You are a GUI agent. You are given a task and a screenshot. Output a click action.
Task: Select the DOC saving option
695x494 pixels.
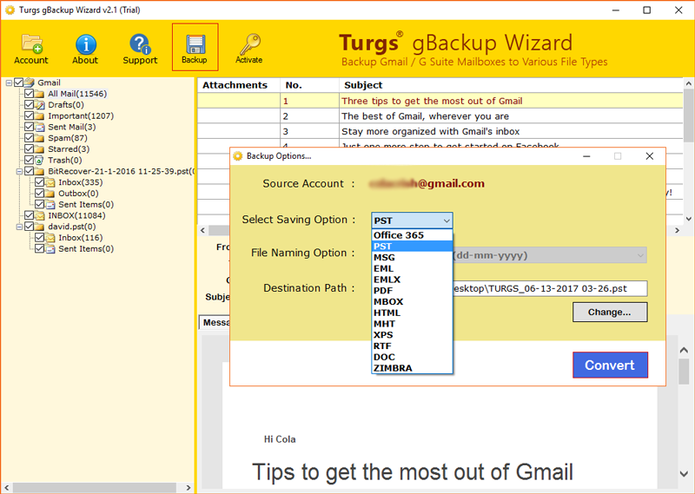tap(412, 357)
